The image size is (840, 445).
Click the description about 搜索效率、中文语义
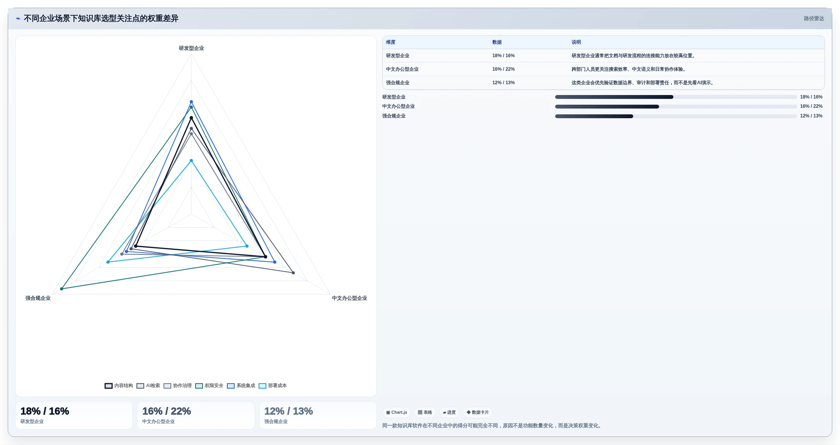629,69
